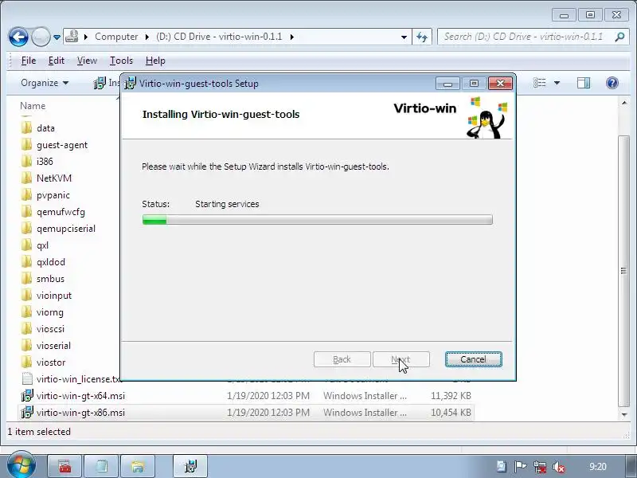
Task: Select the vioserial folder
Action: click(x=53, y=346)
